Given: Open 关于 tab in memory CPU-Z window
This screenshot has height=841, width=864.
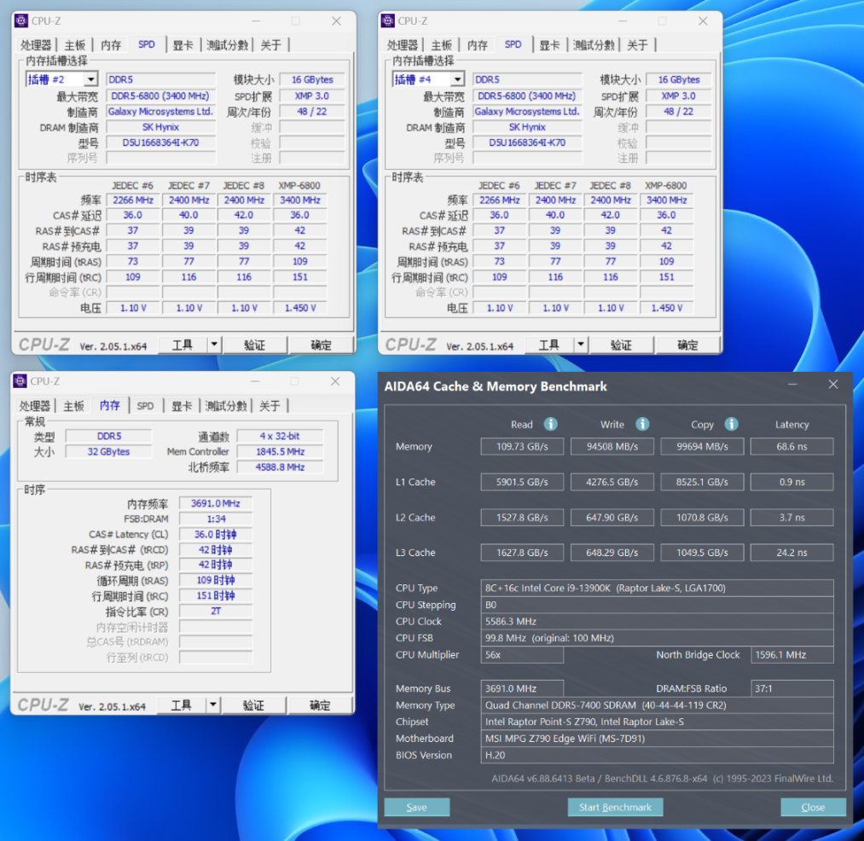Looking at the screenshot, I should click(270, 406).
